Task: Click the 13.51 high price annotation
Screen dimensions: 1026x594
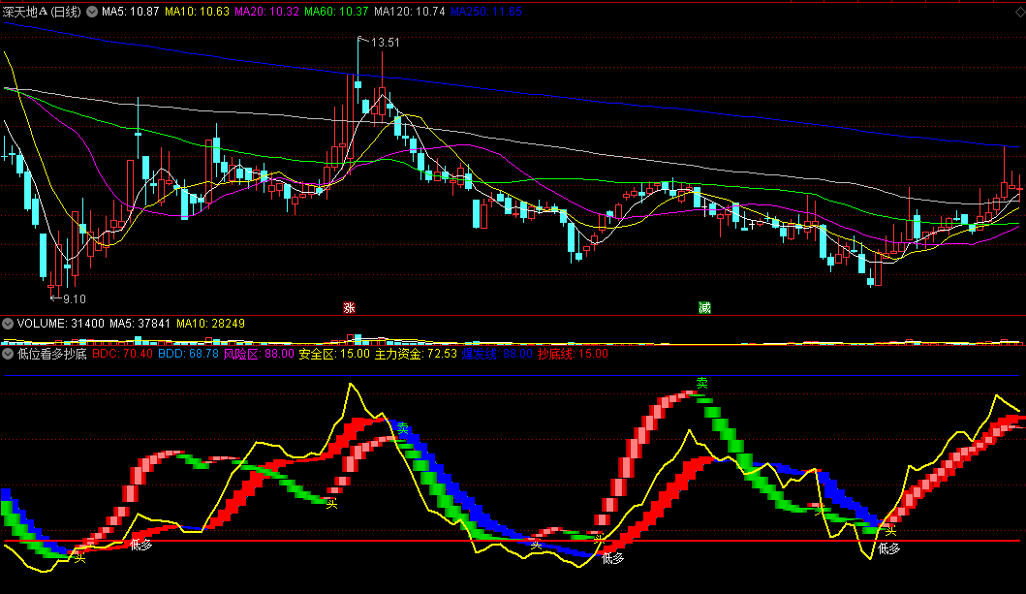Action: tap(385, 43)
